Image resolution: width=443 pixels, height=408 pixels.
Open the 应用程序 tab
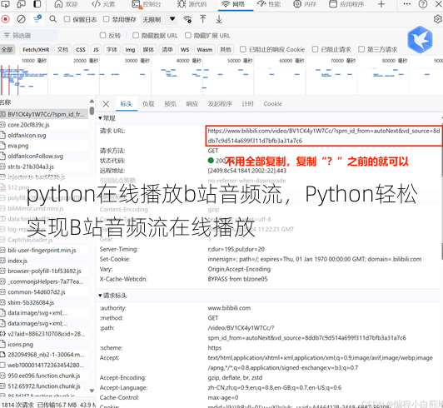click(346, 4)
